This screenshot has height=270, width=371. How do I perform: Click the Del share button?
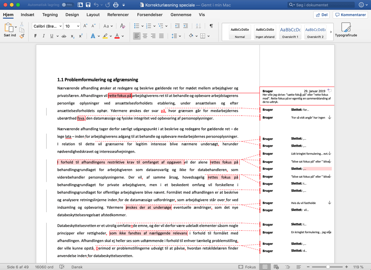point(322,15)
